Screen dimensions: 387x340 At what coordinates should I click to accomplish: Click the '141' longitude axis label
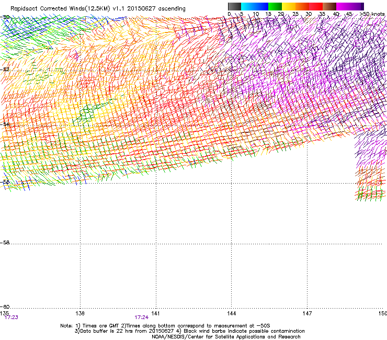[155, 313]
